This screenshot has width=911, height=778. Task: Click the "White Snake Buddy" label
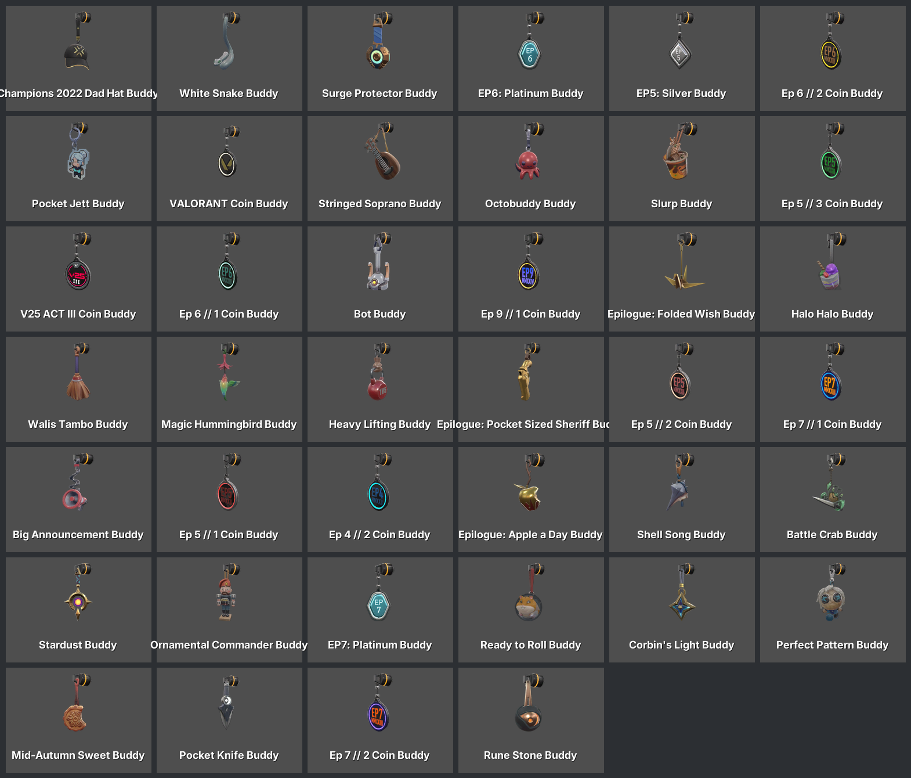229,93
